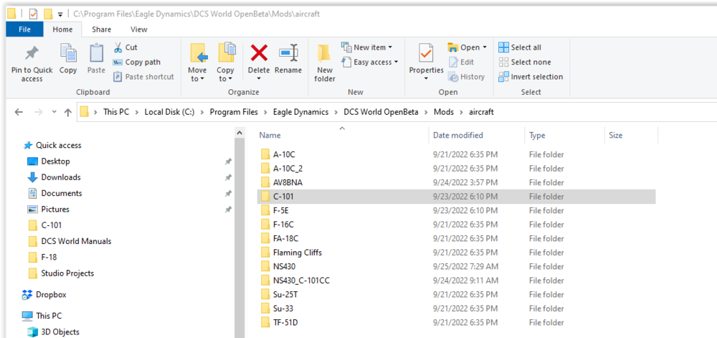Click the Properties checkmark icon

pos(426,54)
